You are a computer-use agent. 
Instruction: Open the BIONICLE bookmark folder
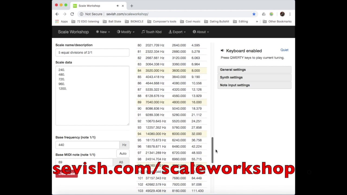click(x=134, y=21)
